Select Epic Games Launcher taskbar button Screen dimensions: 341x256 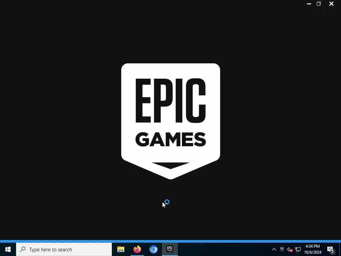(170, 249)
